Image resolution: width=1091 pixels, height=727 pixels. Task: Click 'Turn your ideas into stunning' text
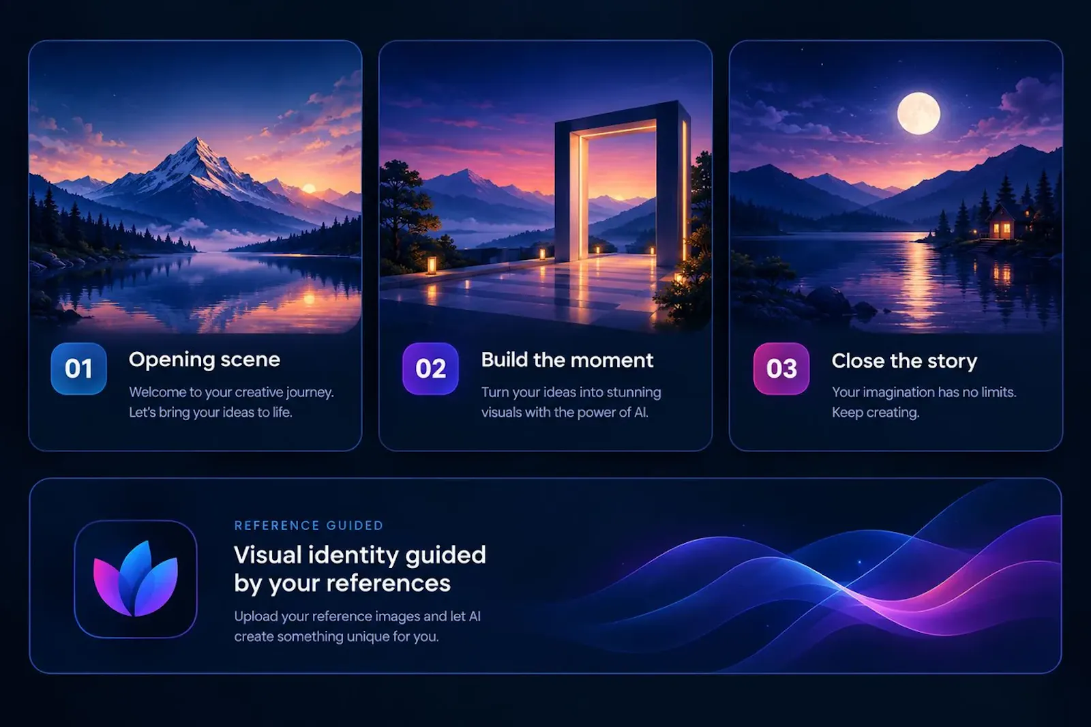tap(571, 392)
